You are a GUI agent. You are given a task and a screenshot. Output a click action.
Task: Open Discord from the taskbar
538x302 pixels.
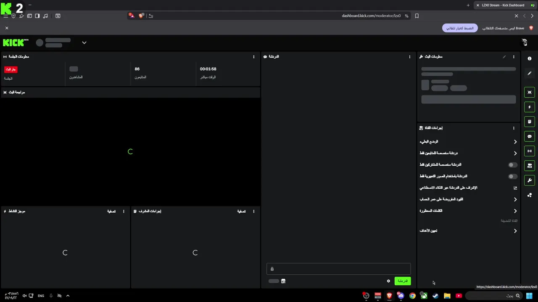tap(401, 296)
